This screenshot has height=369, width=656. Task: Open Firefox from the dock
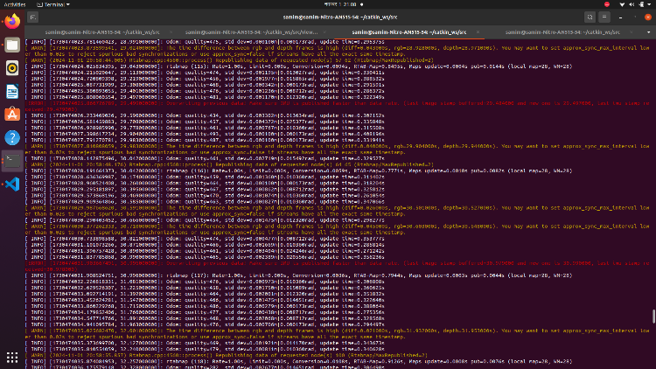point(11,21)
